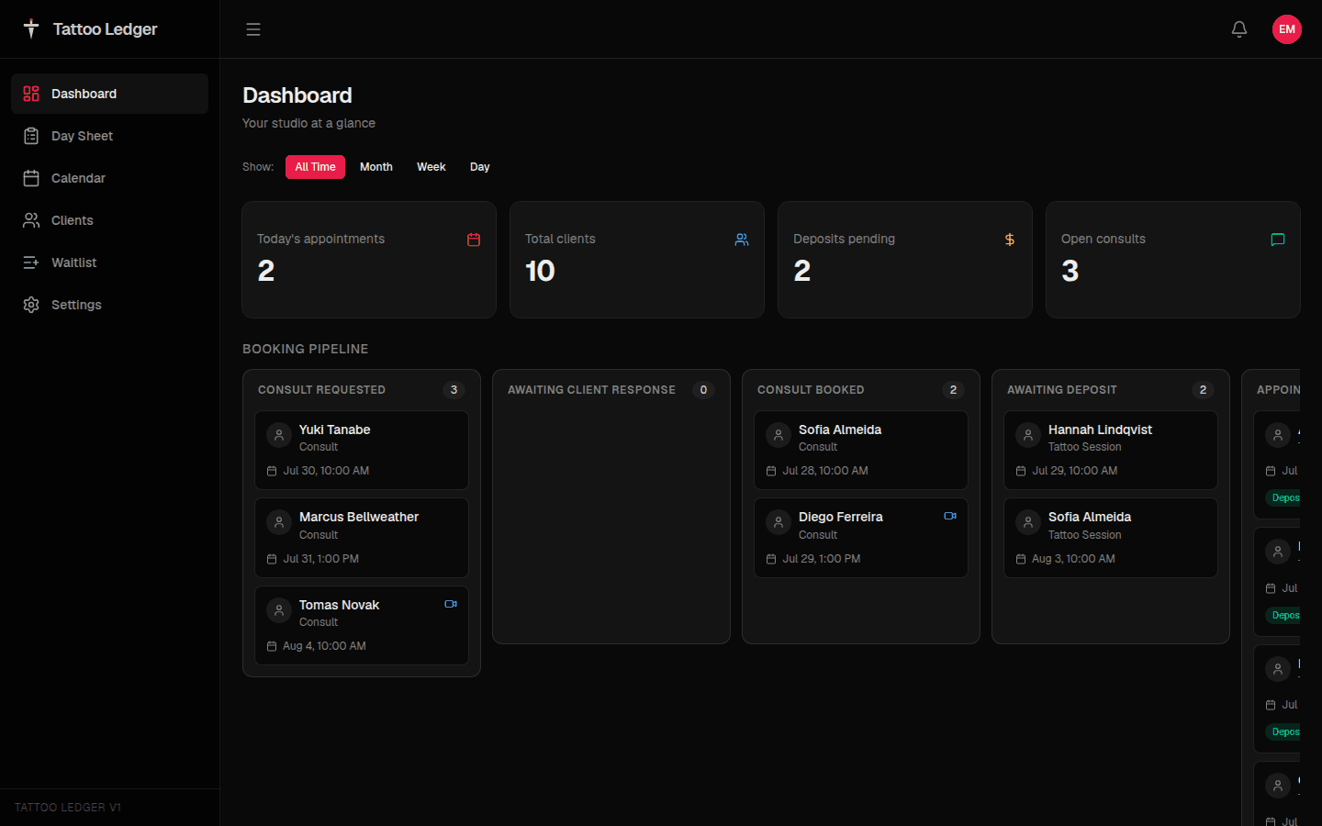Toggle the sidebar hamburger menu

(253, 29)
